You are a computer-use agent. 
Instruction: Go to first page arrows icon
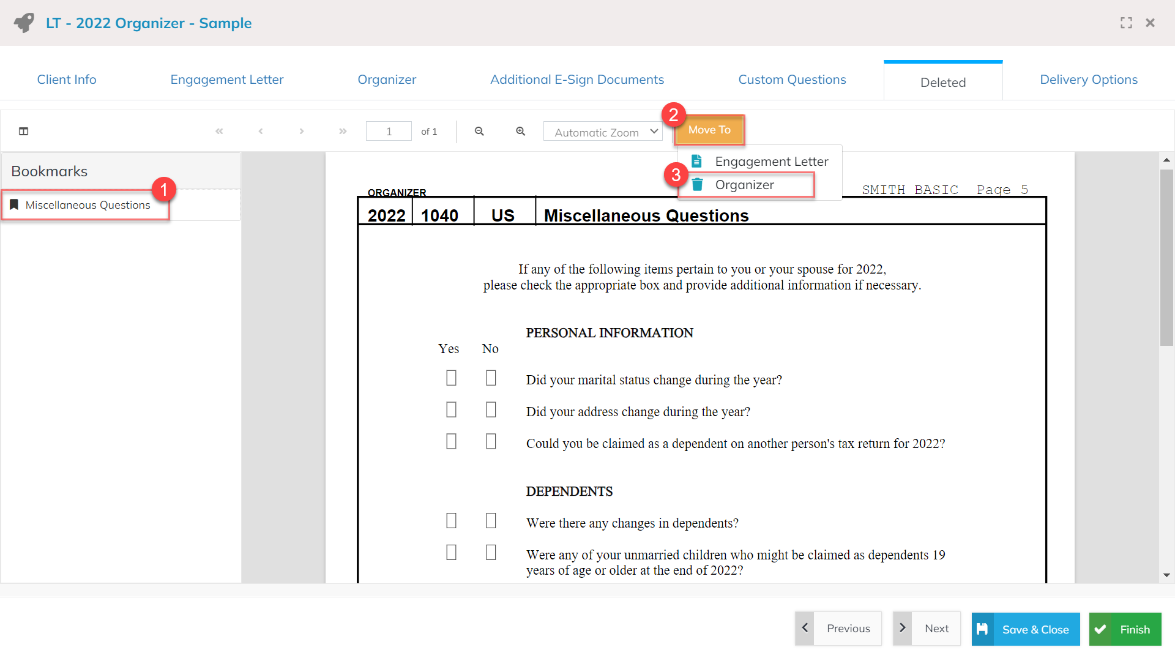pos(219,131)
